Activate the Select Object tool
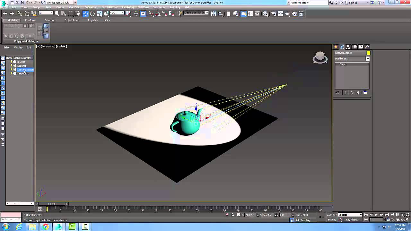Image resolution: width=411 pixels, height=231 pixels. pyautogui.click(x=57, y=13)
